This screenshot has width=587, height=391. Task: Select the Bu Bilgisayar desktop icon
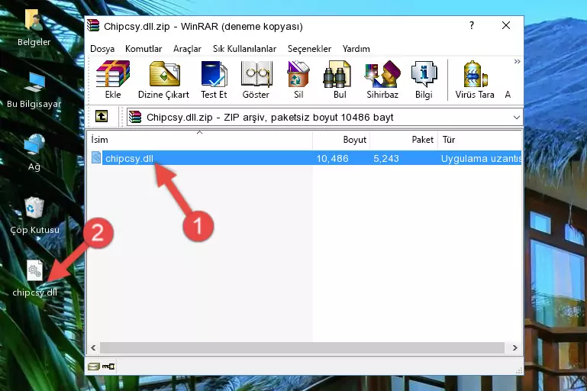[x=34, y=90]
